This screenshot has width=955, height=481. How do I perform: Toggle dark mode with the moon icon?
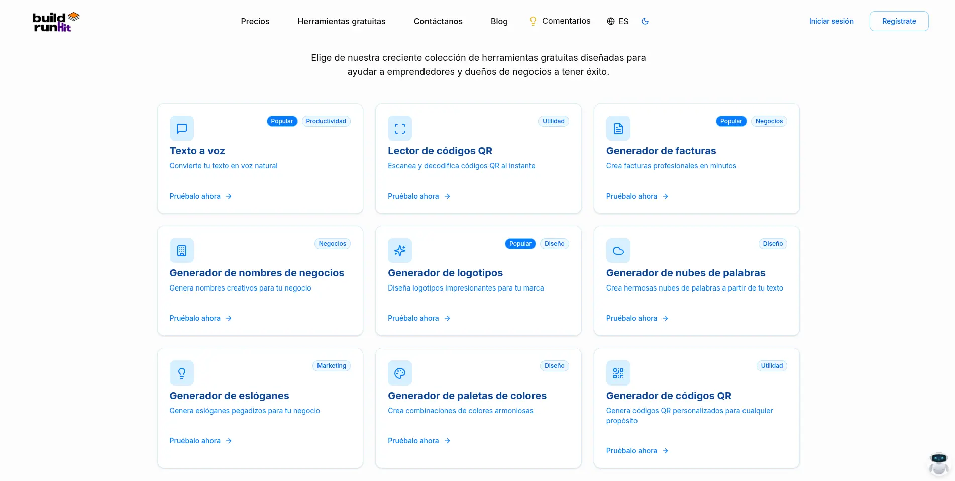coord(645,21)
